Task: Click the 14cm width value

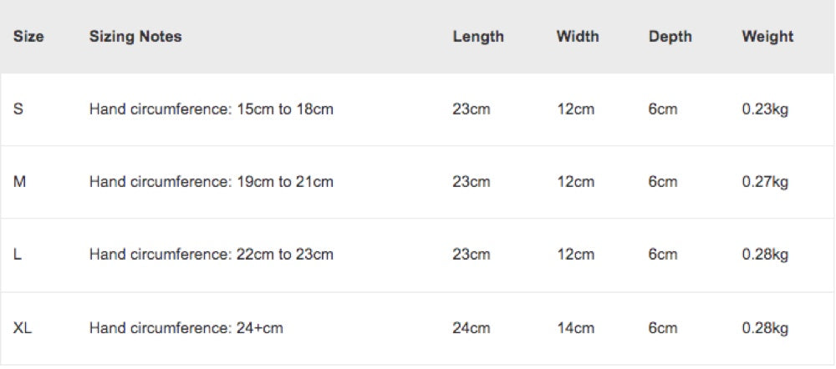Action: point(576,328)
